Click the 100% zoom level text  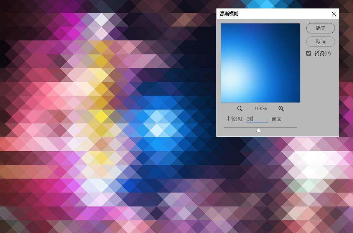point(261,109)
